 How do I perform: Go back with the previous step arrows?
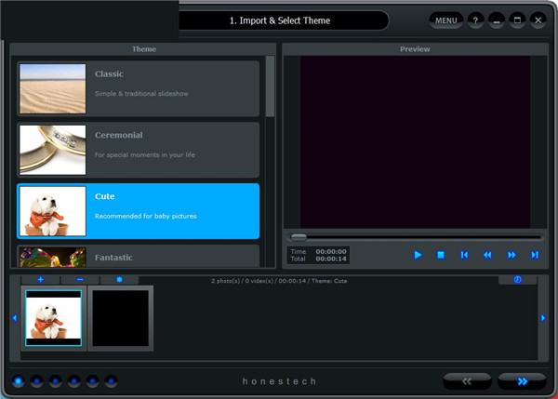pyautogui.click(x=467, y=380)
